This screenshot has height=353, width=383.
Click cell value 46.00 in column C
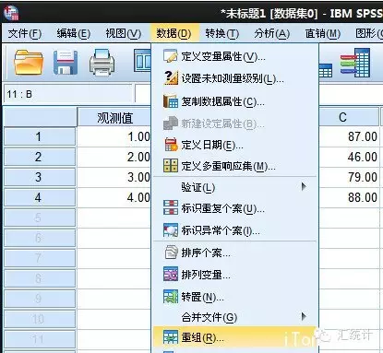(349, 157)
